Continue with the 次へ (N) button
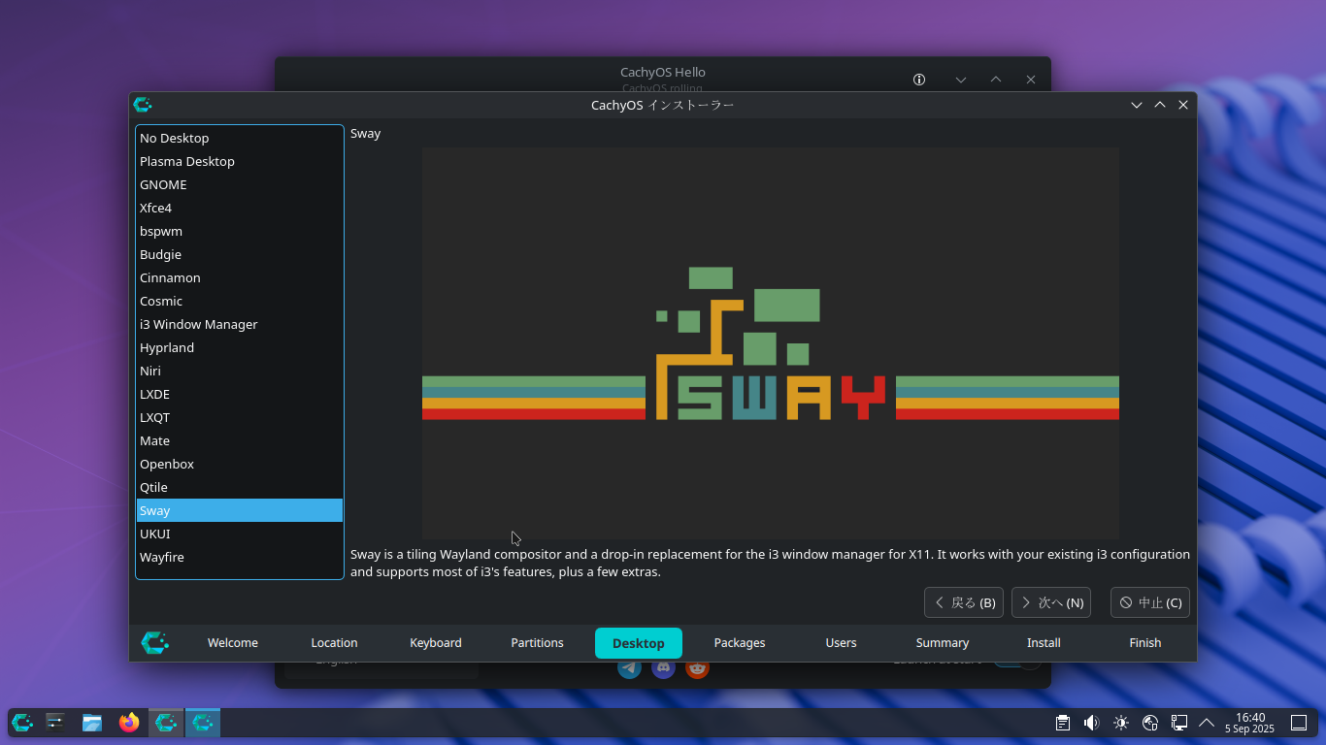Image resolution: width=1326 pixels, height=745 pixels. (x=1051, y=602)
